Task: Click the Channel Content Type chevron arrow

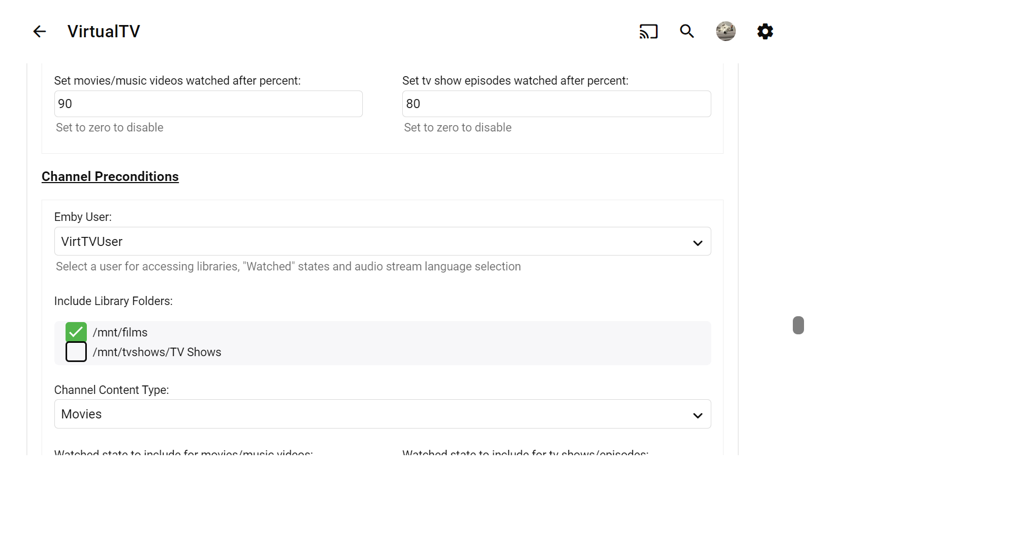Action: click(x=697, y=415)
